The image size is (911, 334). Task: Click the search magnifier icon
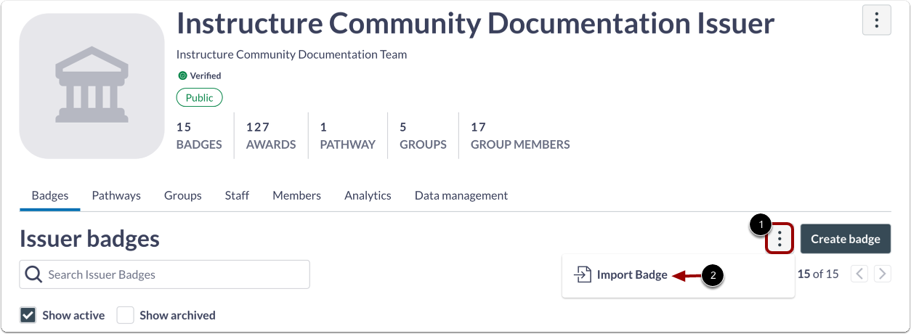(x=33, y=274)
